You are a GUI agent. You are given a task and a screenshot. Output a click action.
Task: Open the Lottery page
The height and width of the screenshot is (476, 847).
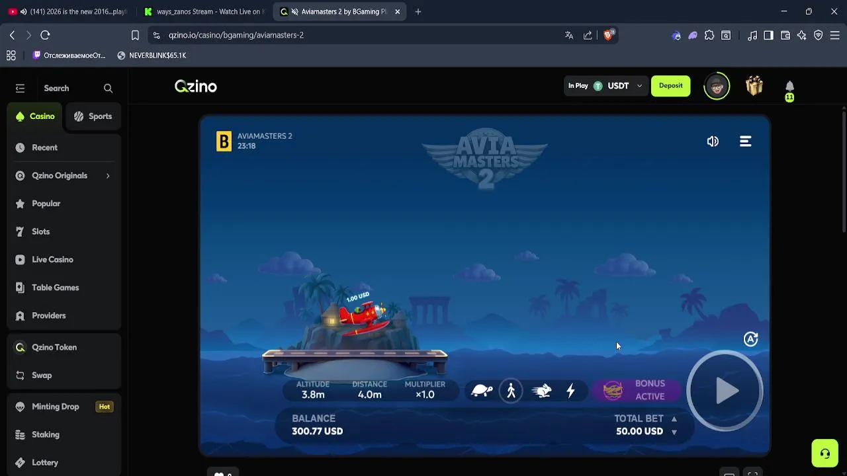(64, 463)
